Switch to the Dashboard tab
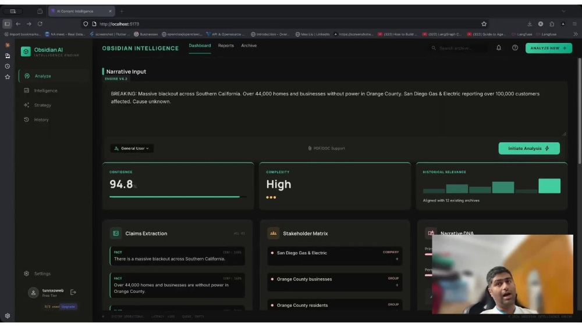The image size is (582, 327). pyautogui.click(x=200, y=45)
